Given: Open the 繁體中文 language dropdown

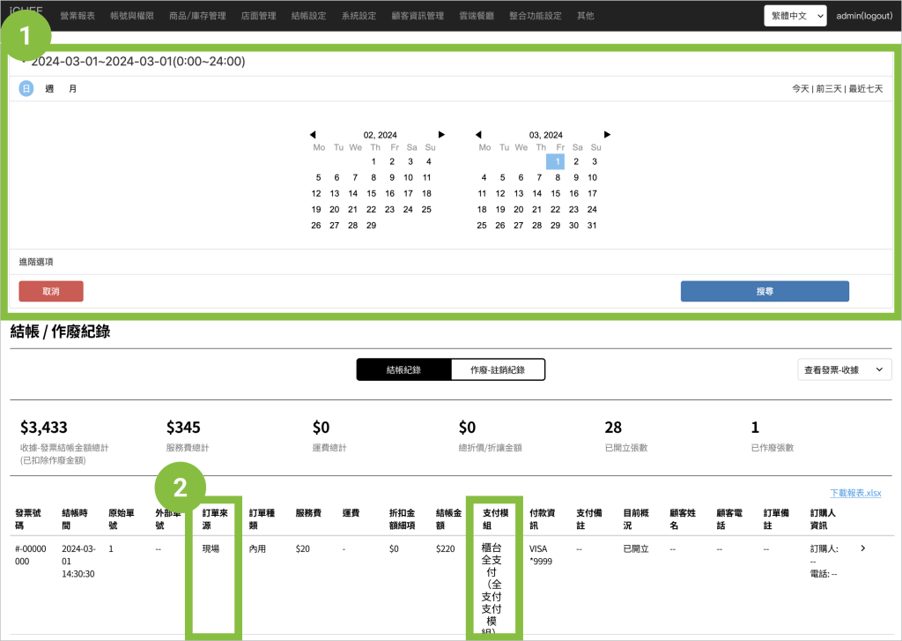Looking at the screenshot, I should [795, 16].
